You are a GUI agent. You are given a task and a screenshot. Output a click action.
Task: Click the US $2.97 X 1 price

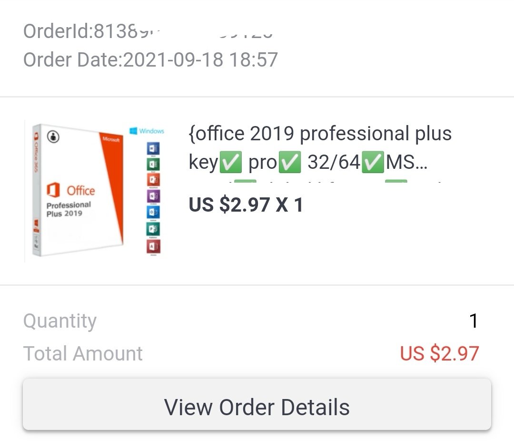[x=246, y=205]
